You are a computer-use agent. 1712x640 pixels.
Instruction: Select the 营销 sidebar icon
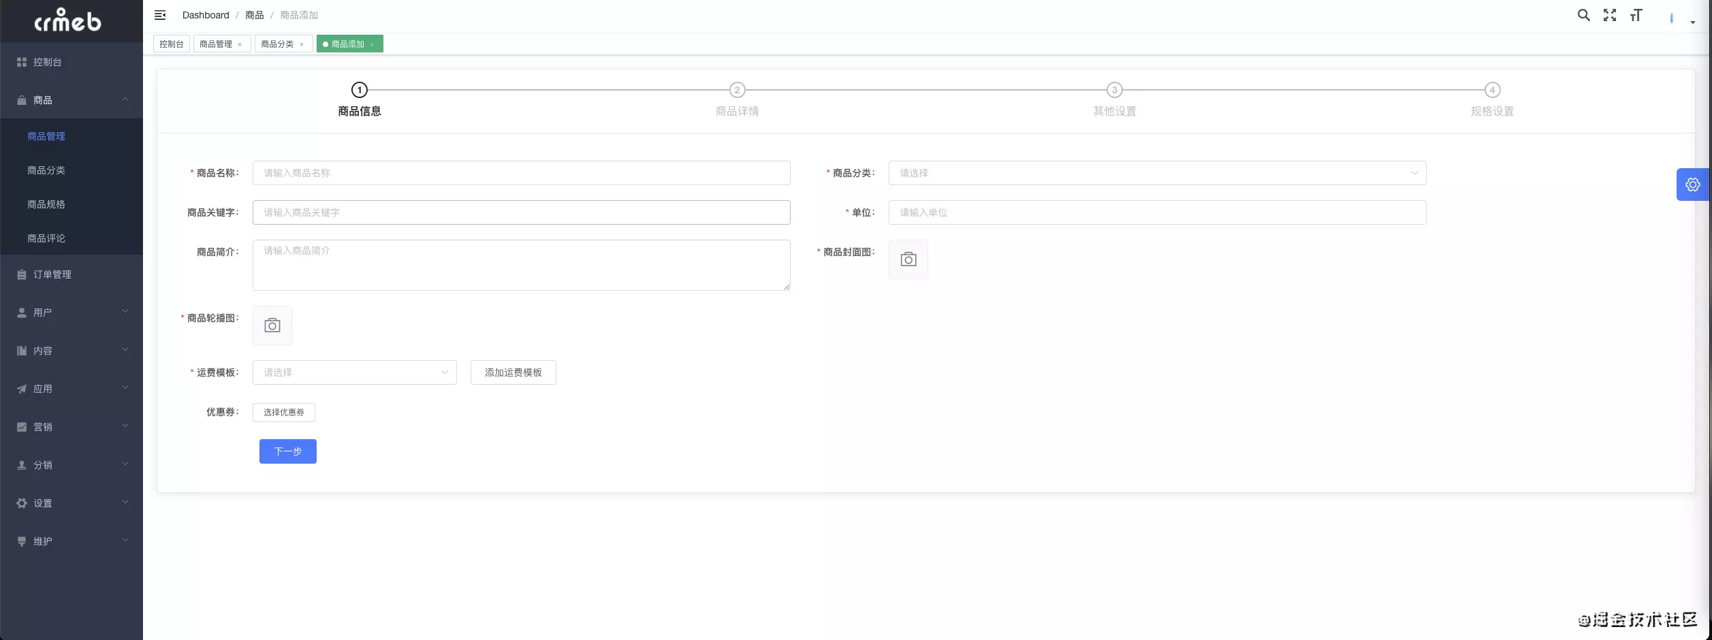[x=22, y=427]
